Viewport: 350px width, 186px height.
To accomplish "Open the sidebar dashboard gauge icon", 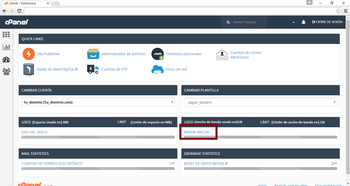I will tap(6, 60).
